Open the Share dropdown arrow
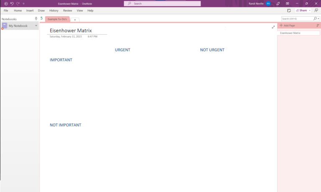The image size is (321, 192). click(310, 10)
